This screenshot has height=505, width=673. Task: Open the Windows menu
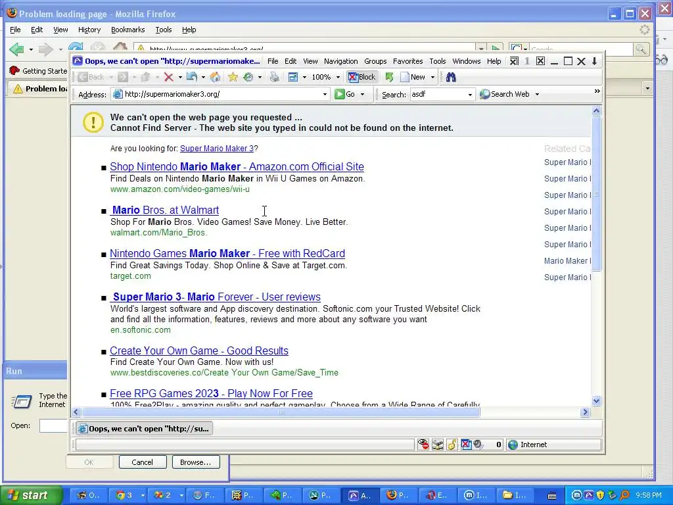click(x=466, y=61)
